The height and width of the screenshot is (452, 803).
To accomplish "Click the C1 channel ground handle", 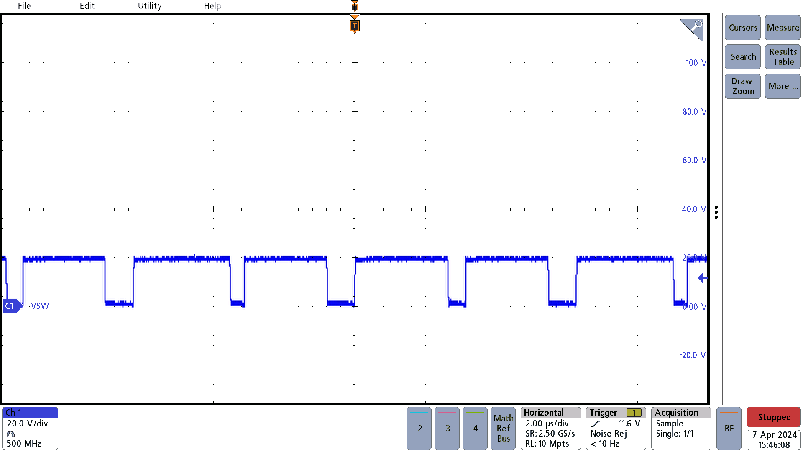I will tap(12, 306).
